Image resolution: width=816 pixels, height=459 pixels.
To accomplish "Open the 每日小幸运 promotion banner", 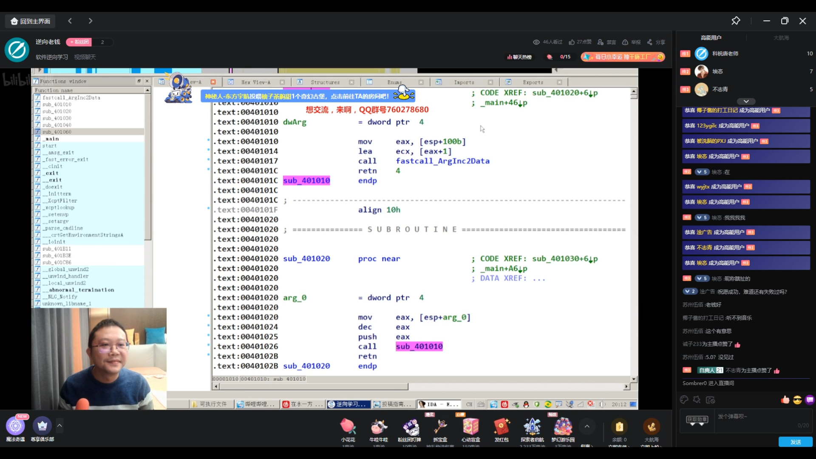I will [x=623, y=57].
